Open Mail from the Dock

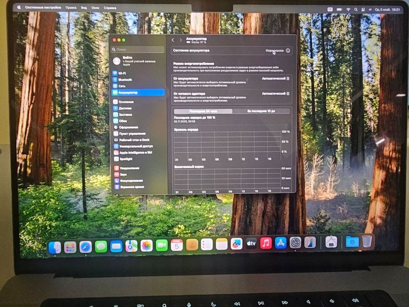coord(116,246)
